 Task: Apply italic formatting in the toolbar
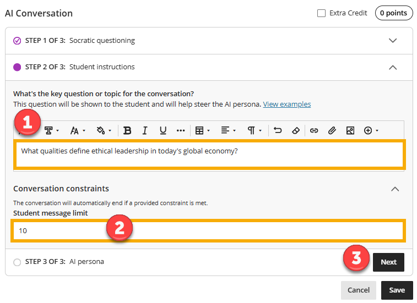click(145, 130)
